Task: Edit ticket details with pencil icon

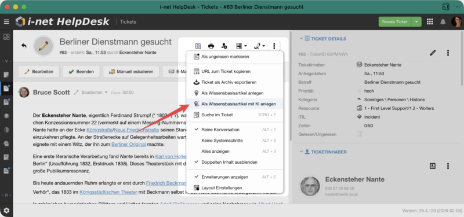Action: pos(433,53)
